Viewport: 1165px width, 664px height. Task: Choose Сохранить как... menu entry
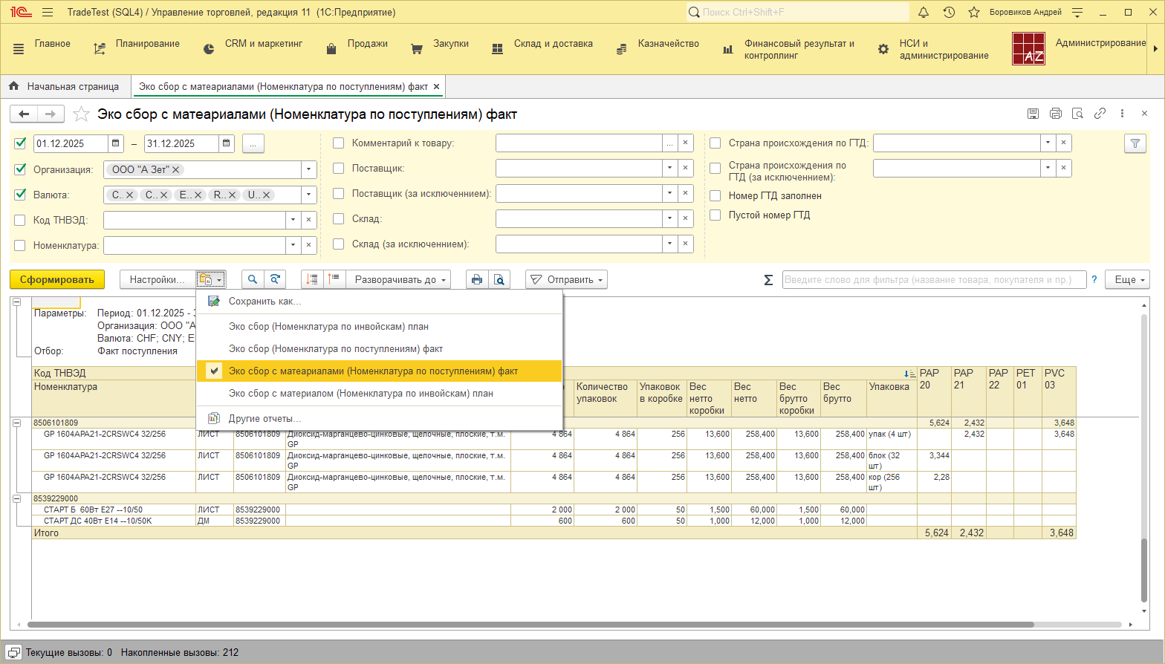[x=265, y=302]
